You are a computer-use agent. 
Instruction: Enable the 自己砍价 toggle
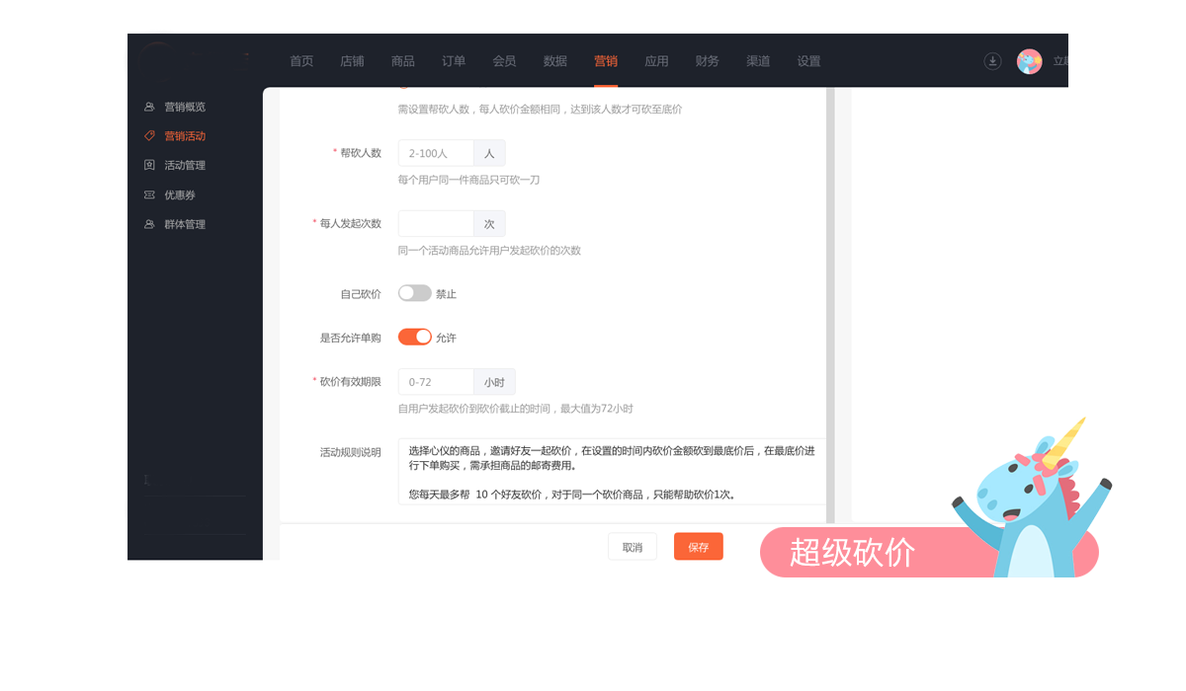(414, 293)
